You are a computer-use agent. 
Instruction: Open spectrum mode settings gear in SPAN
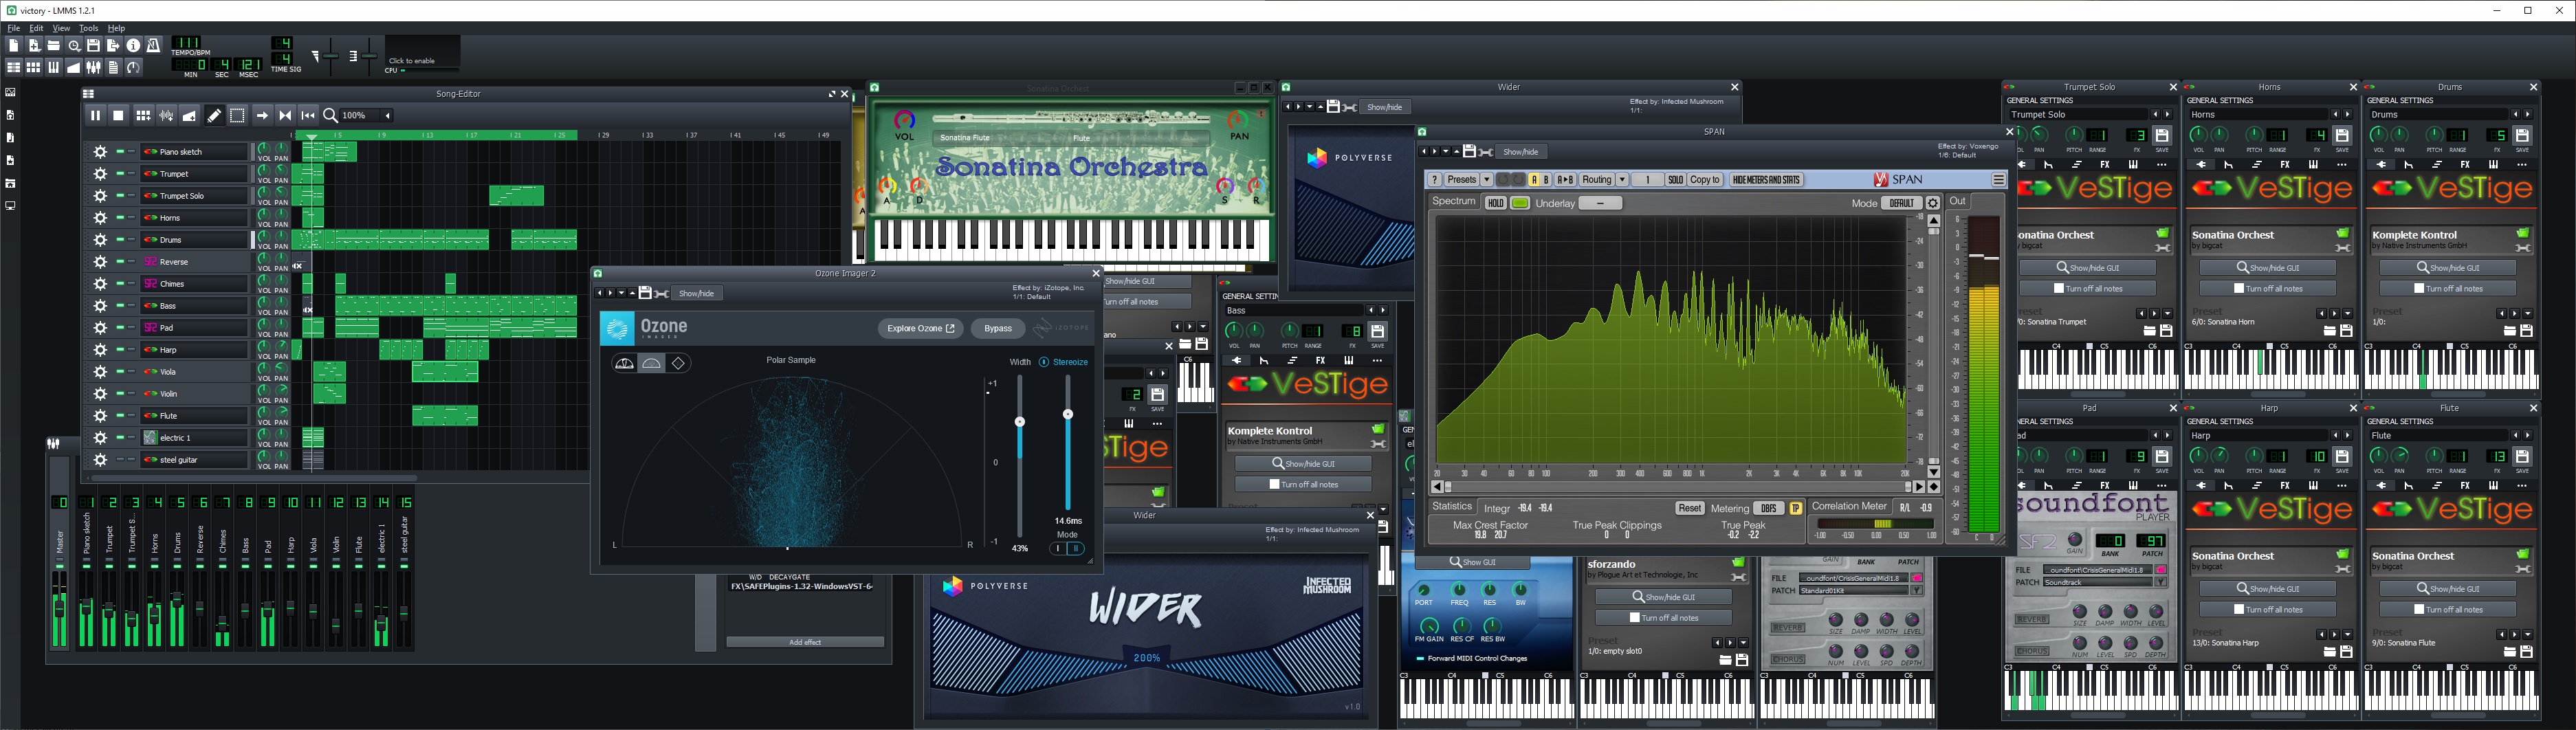pyautogui.click(x=1933, y=203)
